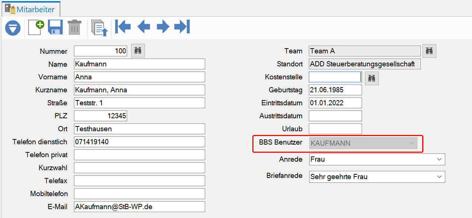This screenshot has height=218, width=472.
Task: Focus the Telefon privat field
Action: [x=139, y=155]
